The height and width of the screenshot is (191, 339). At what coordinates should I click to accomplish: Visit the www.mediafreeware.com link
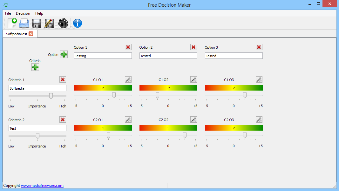(42, 186)
